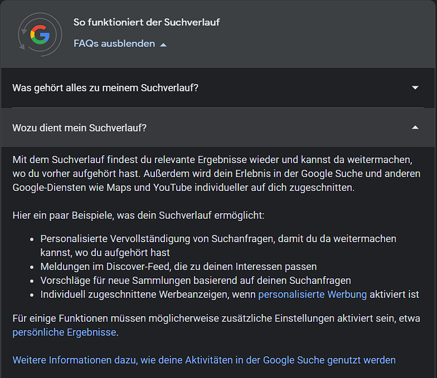This screenshot has height=378, width=437.
Task: Click the down chevron on the first FAQ row
Action: click(415, 88)
